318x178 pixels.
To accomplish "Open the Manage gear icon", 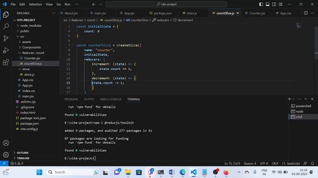I will point(6,155).
